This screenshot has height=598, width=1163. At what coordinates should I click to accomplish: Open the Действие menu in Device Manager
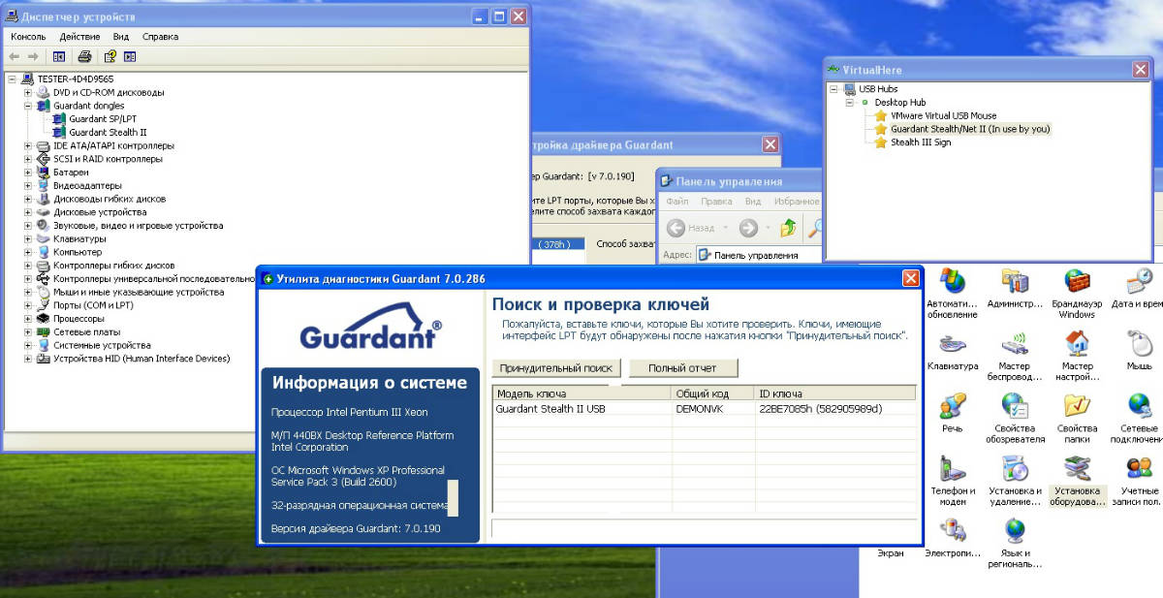point(79,37)
